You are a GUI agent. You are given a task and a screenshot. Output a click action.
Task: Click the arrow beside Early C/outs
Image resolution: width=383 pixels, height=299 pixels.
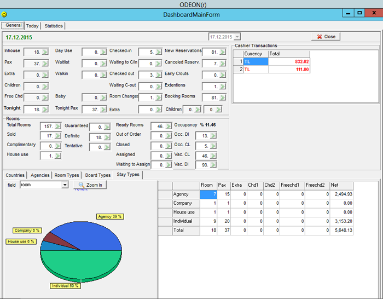click(x=223, y=75)
